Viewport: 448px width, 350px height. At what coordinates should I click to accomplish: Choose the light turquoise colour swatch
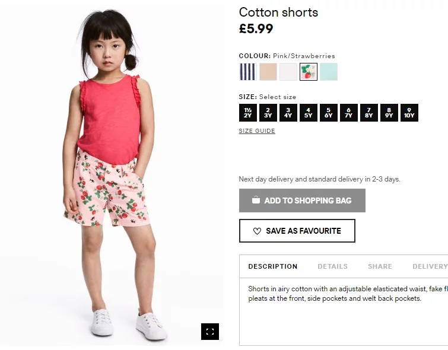329,72
